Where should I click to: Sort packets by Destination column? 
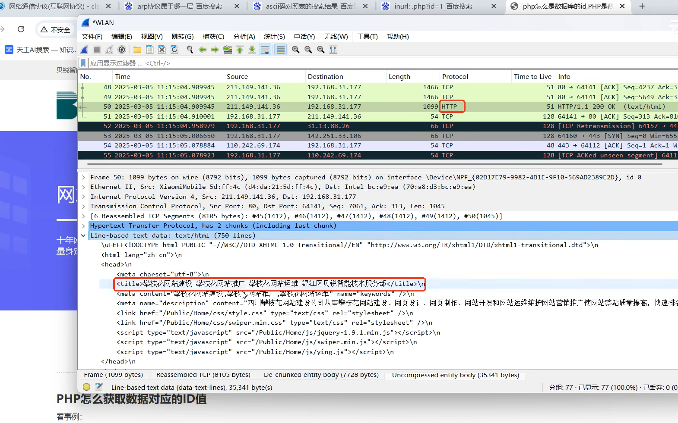tap(345, 76)
